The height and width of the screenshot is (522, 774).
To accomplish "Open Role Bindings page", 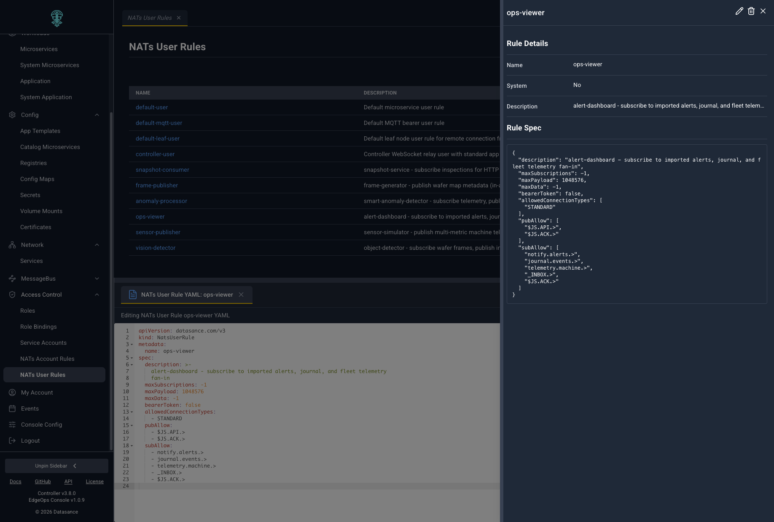I will [38, 327].
